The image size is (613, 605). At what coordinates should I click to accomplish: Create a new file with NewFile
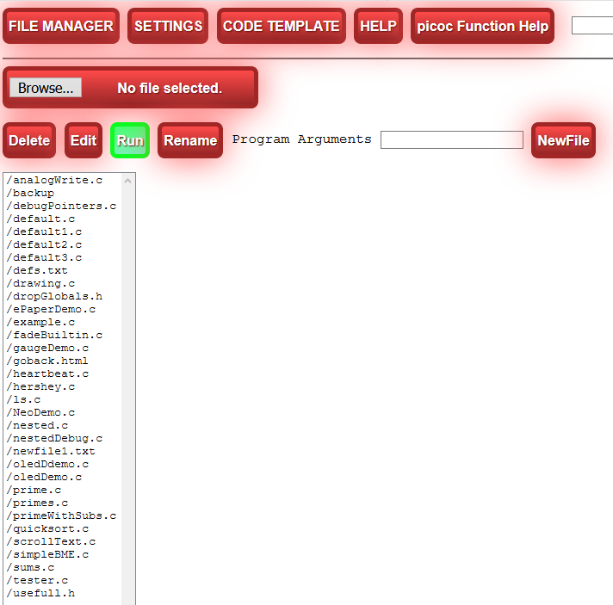(563, 140)
